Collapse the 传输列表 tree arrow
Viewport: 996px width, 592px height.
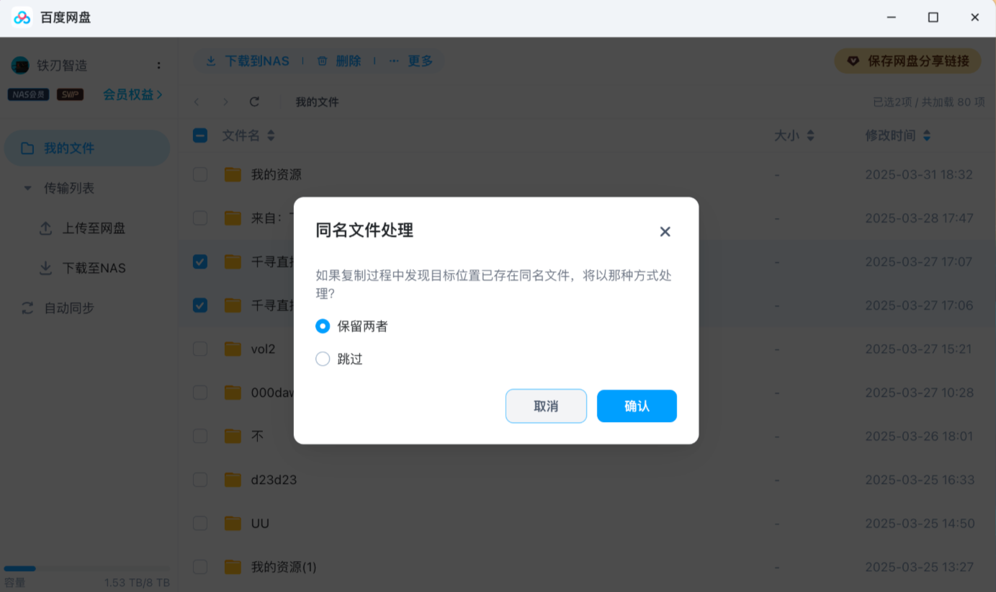[x=27, y=188]
